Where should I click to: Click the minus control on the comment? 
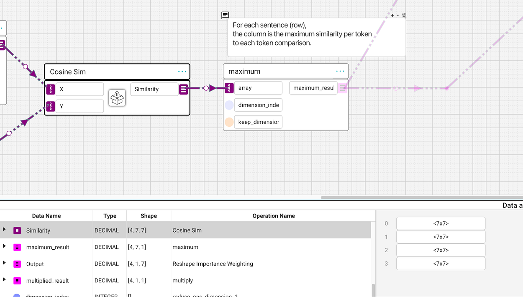(x=397, y=15)
